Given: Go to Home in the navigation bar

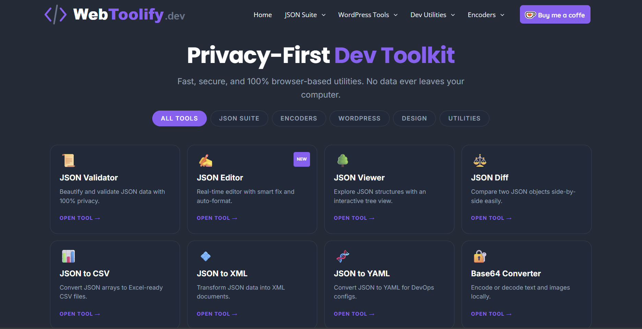Looking at the screenshot, I should [x=262, y=15].
